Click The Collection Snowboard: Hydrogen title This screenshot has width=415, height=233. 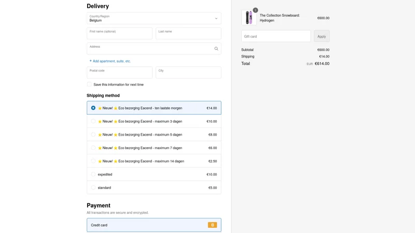[x=280, y=18]
